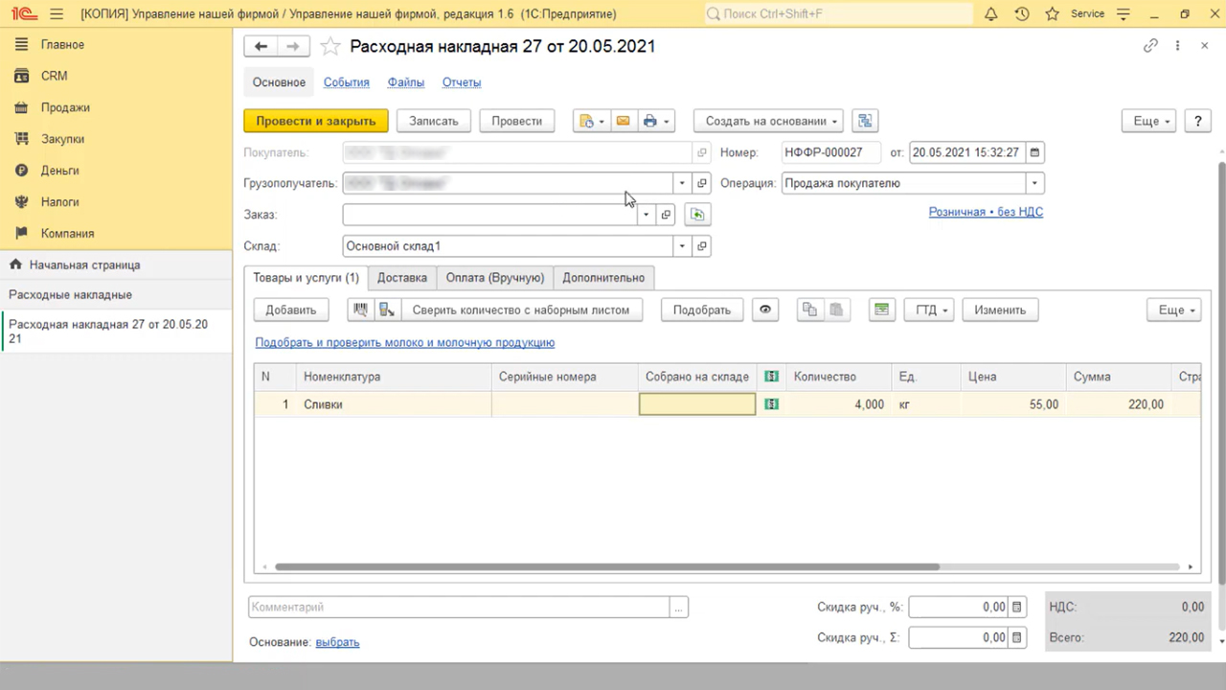Toggle the eye visibility button
Viewport: 1226px width, 690px height.
click(x=765, y=310)
